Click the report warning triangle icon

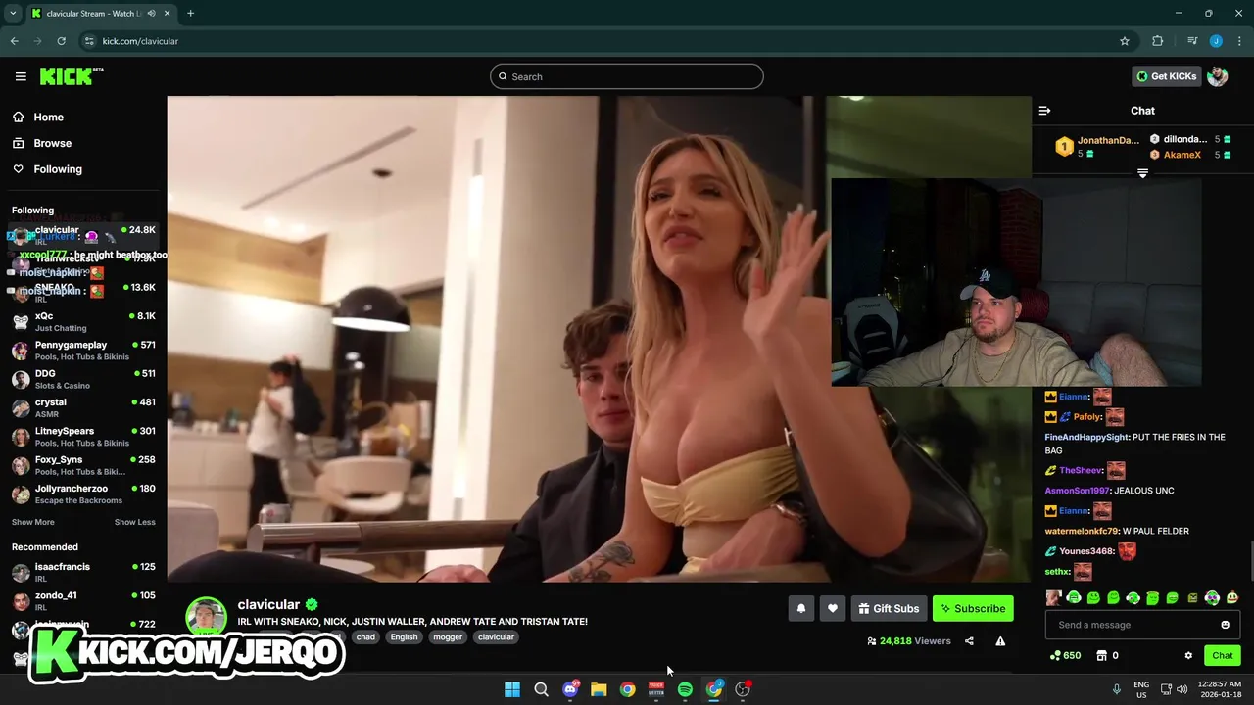1000,641
